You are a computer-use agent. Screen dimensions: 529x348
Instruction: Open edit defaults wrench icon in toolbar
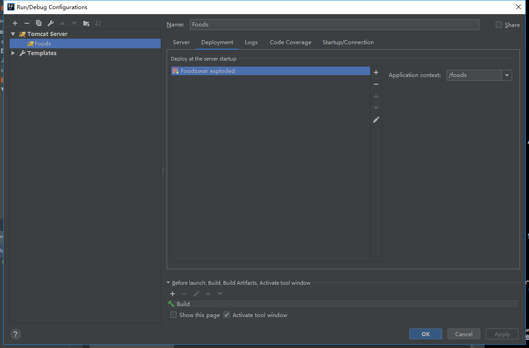tap(51, 23)
